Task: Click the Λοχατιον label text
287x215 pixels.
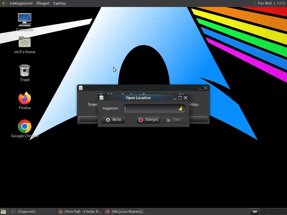Action: [x=110, y=108]
